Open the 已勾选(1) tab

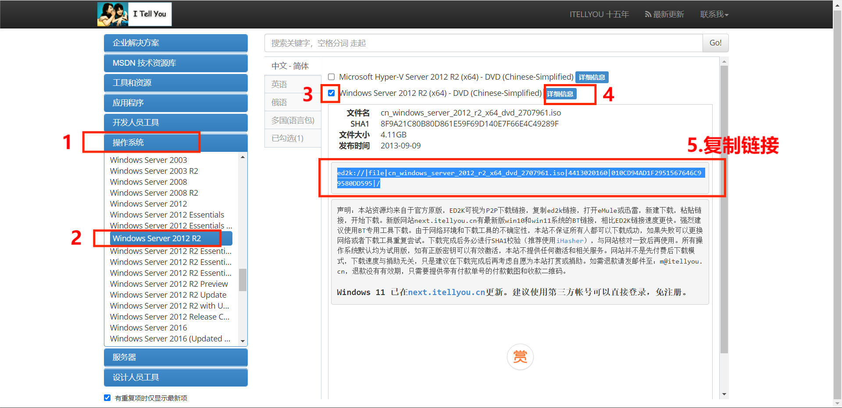(293, 138)
